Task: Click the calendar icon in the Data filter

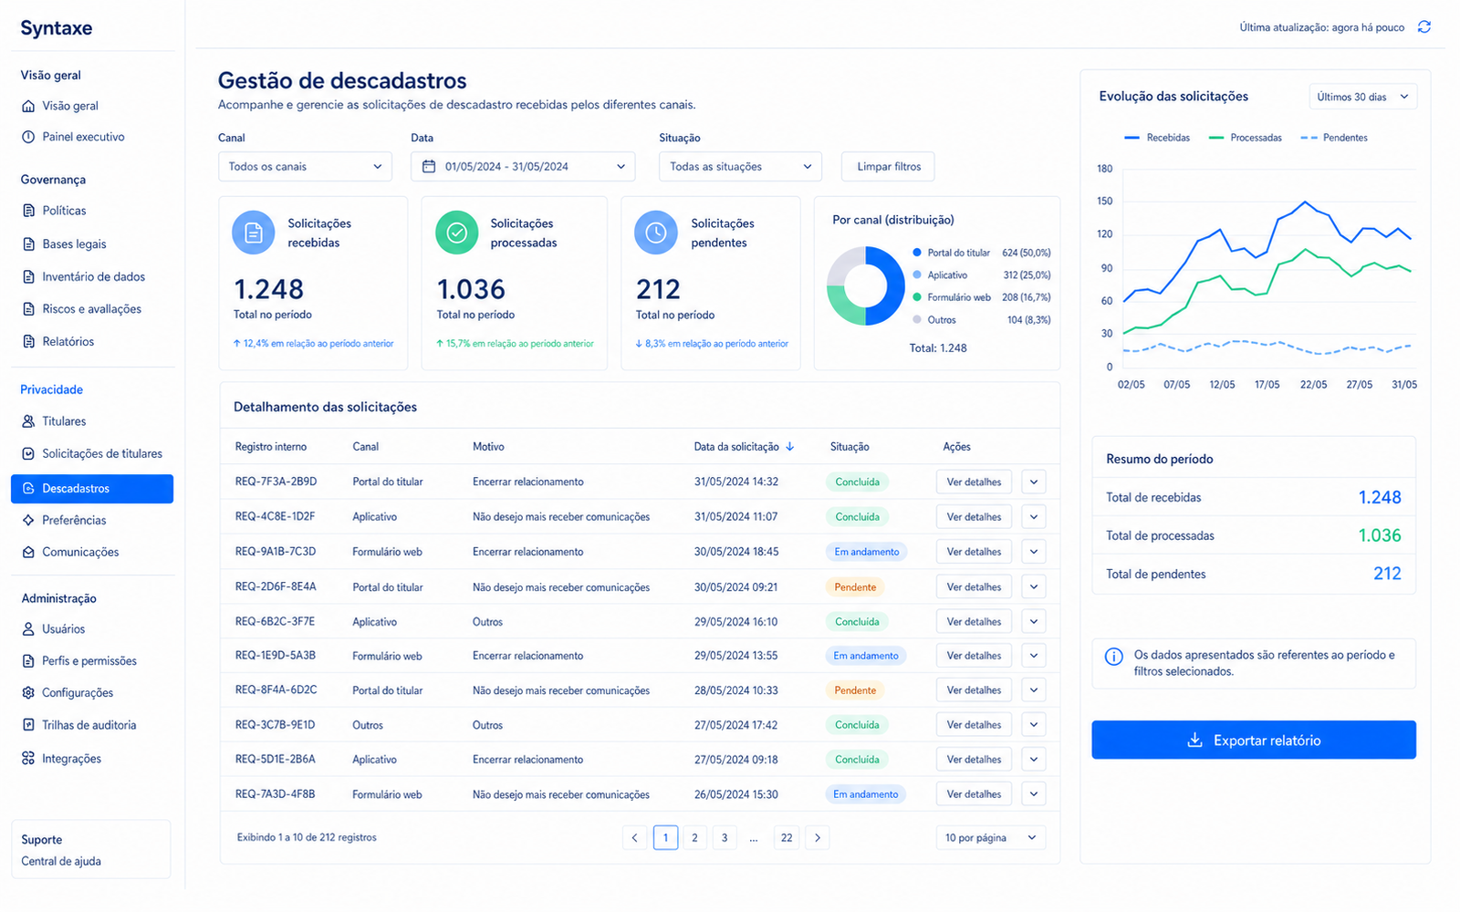Action: pyautogui.click(x=429, y=167)
